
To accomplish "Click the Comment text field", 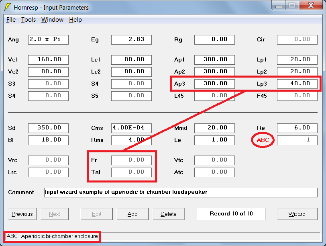I will coord(181,192).
